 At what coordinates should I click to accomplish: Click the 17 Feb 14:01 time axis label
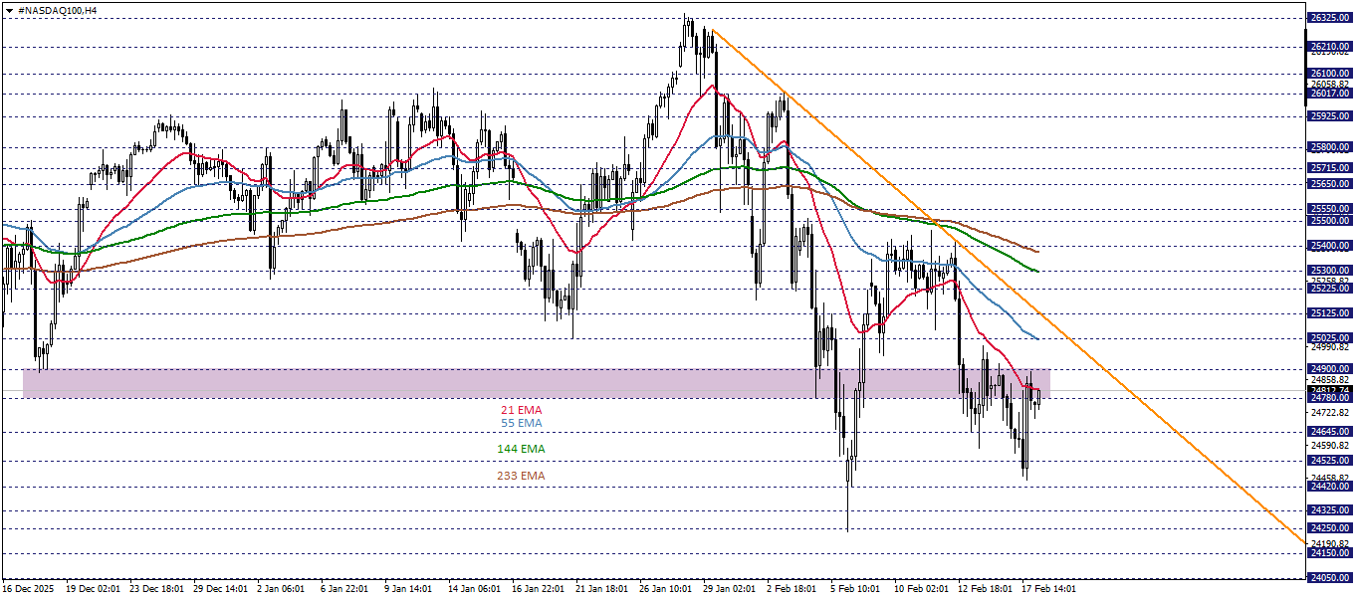(1048, 587)
